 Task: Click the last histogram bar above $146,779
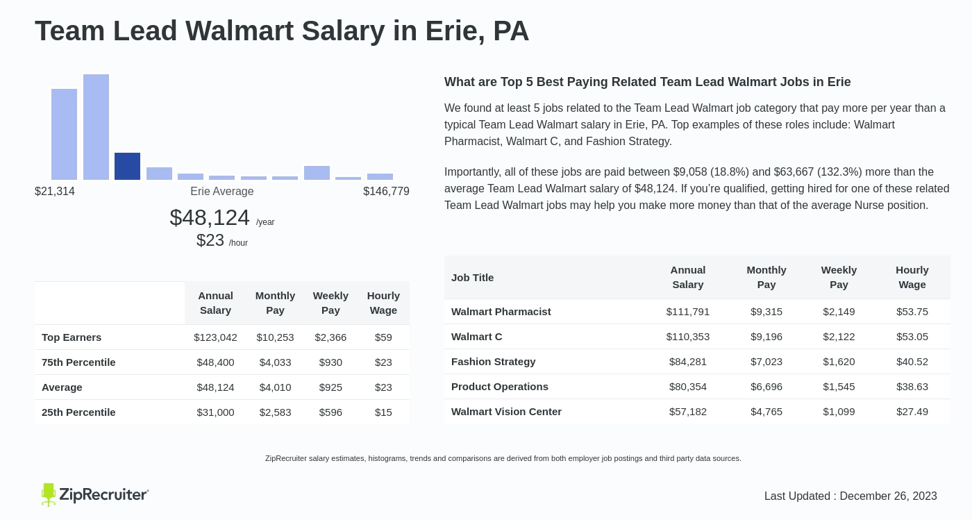click(x=380, y=176)
